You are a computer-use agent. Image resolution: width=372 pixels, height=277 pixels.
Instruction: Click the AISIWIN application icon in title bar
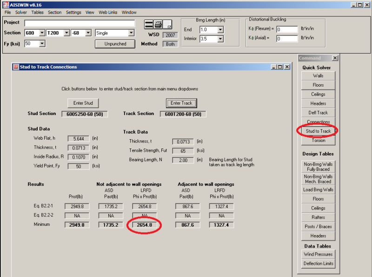click(x=6, y=5)
